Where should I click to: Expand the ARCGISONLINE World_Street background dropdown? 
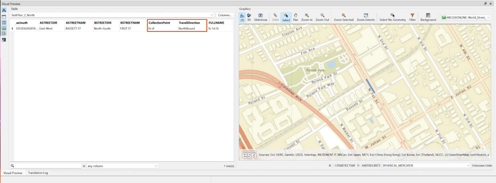pos(466,17)
